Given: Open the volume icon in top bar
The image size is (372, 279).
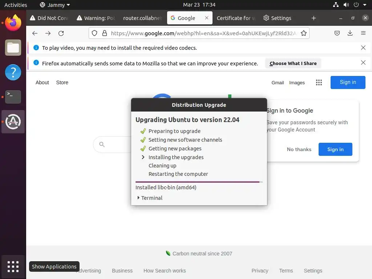Looking at the screenshot, I should (x=346, y=5).
